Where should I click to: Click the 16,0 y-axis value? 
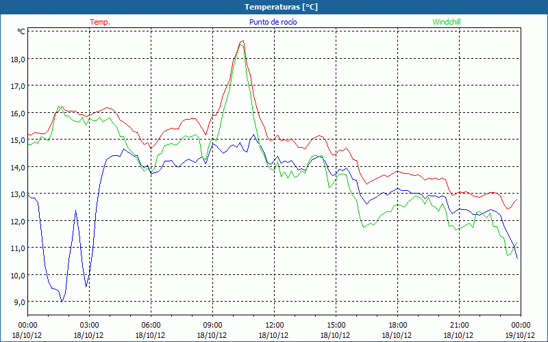pos(18,113)
